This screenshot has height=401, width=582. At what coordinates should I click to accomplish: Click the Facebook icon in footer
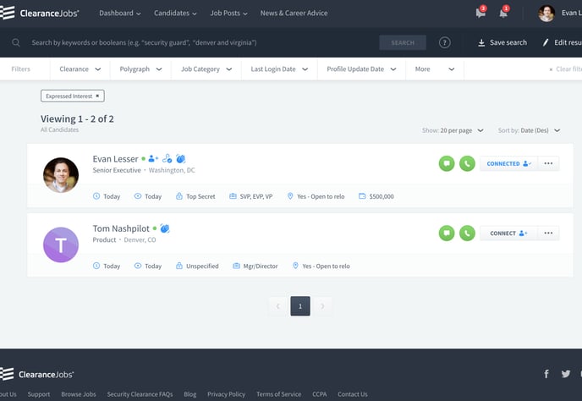(546, 374)
